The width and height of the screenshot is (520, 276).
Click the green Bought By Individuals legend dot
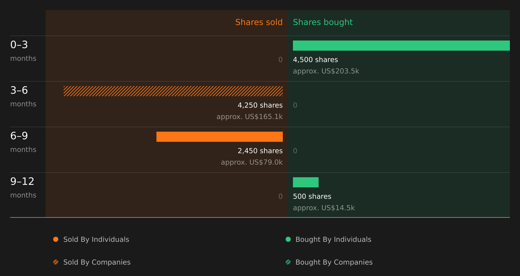coord(288,239)
